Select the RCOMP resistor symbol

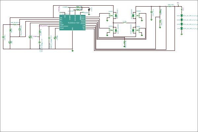40,32
